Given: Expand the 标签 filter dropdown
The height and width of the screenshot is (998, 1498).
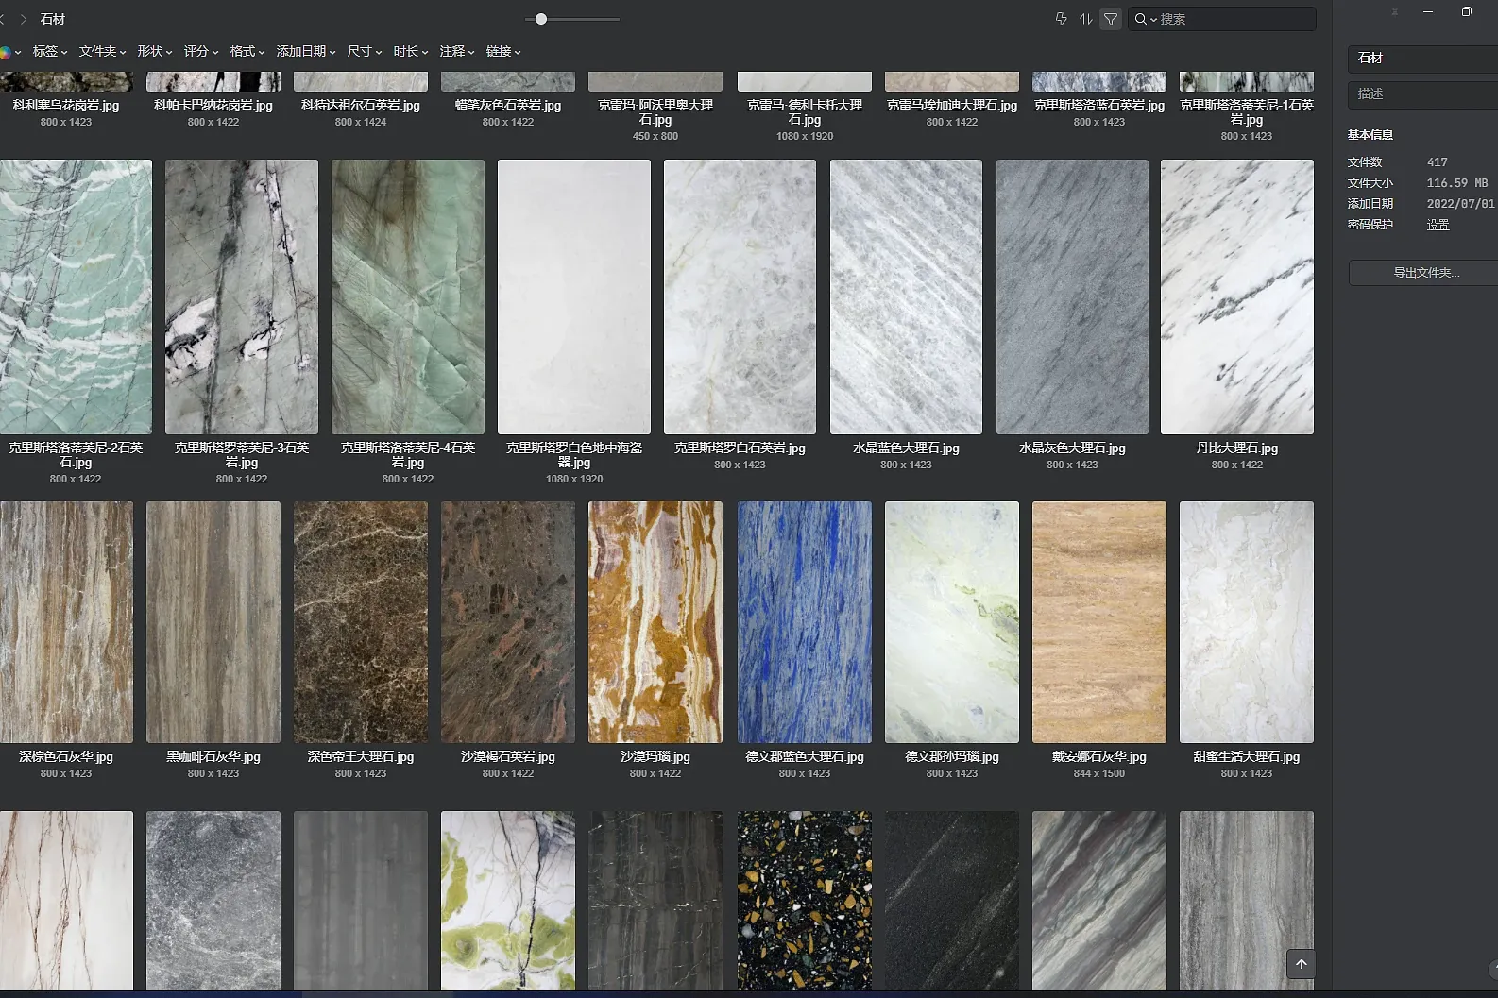Looking at the screenshot, I should pos(50,52).
